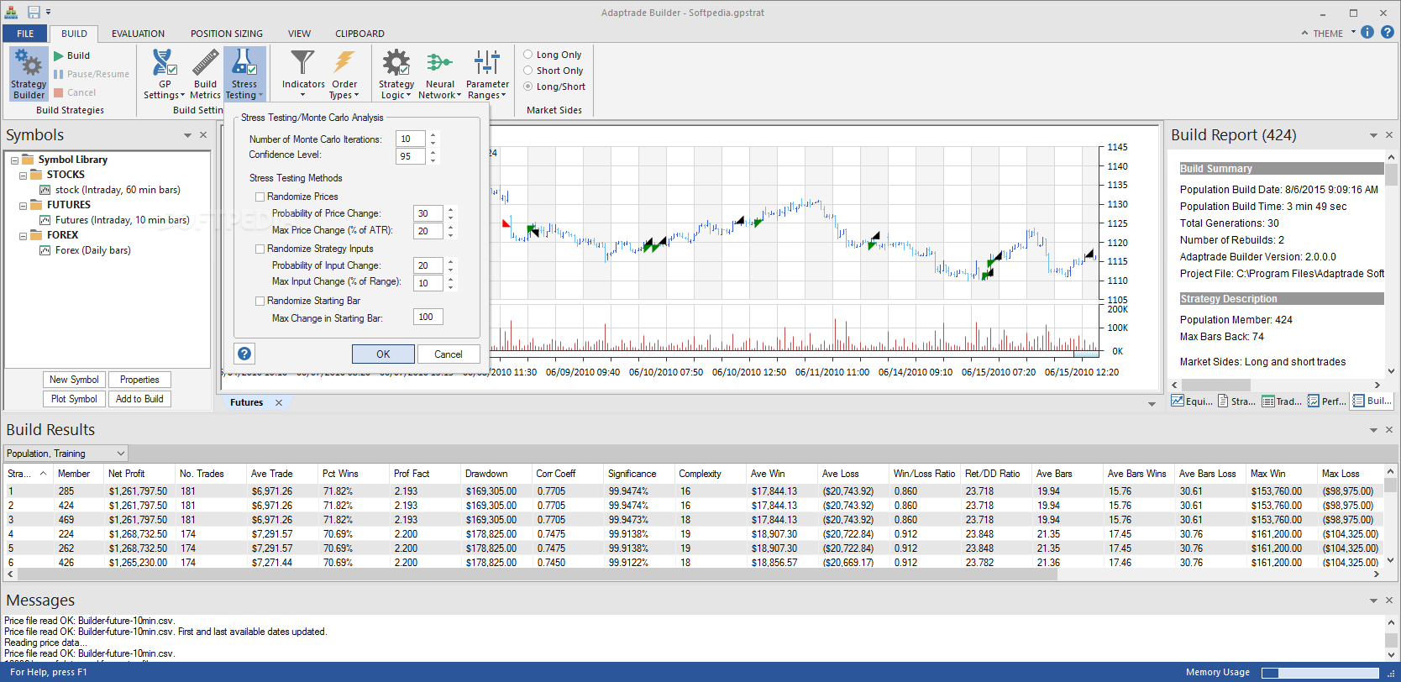
Task: Close the Futures chart tab
Action: pyautogui.click(x=279, y=402)
